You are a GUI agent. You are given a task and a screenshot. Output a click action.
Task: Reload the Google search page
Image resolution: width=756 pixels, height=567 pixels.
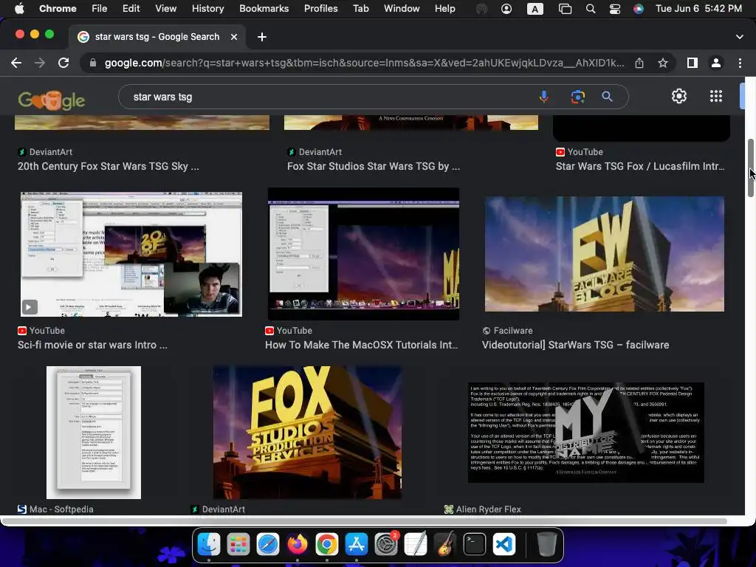point(63,63)
